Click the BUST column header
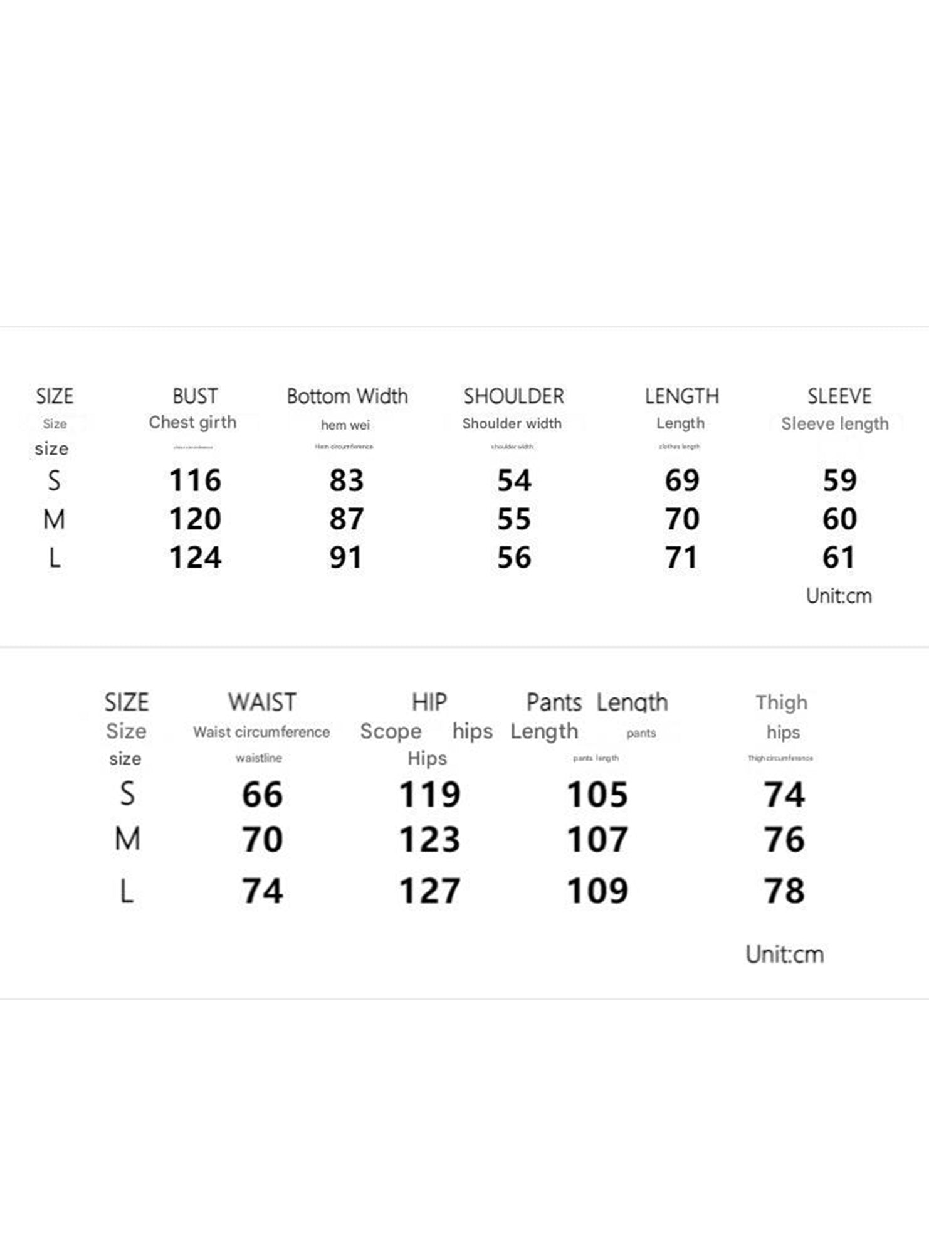The height and width of the screenshot is (1233, 929). [x=195, y=396]
